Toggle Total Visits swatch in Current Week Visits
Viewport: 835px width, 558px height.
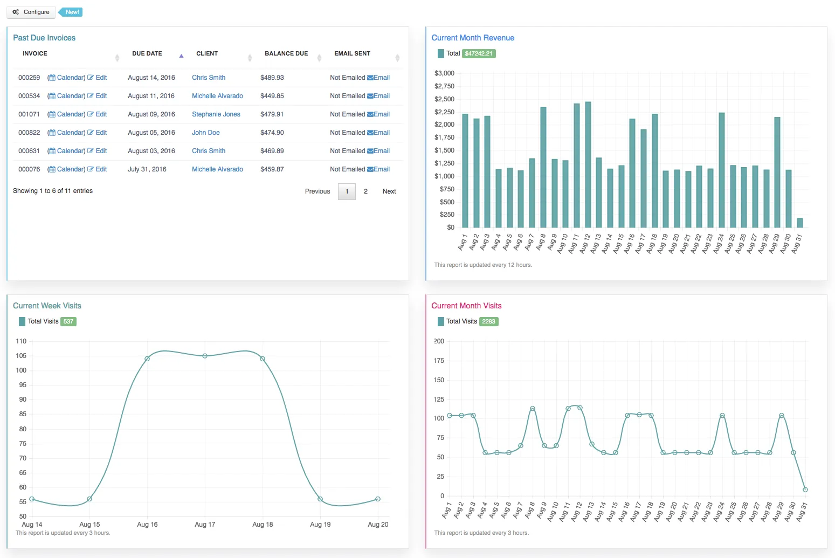[22, 321]
